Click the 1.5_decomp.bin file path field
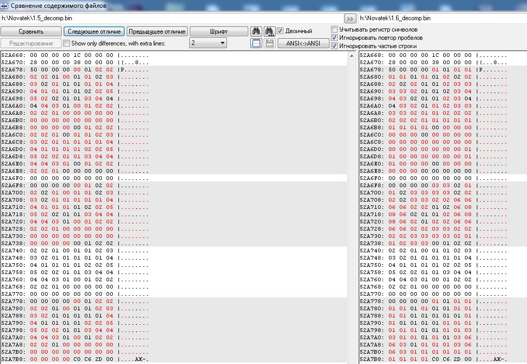This screenshot has width=527, height=364. point(171,18)
